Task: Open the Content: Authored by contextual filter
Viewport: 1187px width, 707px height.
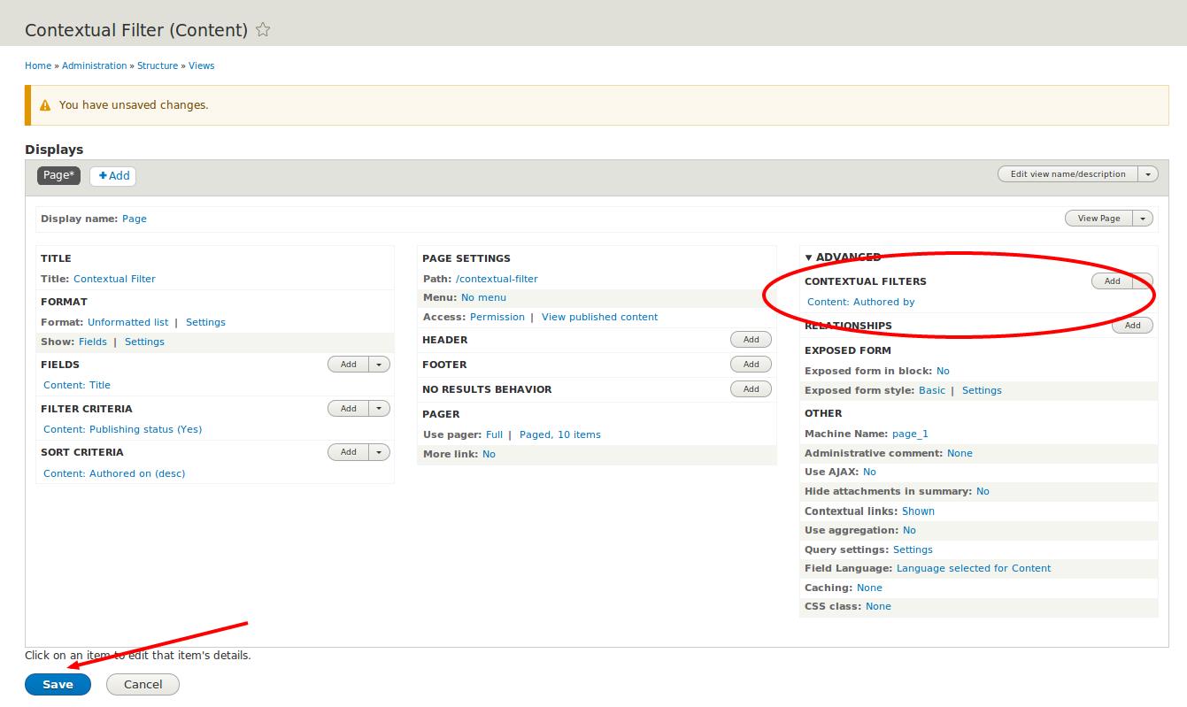Action: click(x=861, y=301)
